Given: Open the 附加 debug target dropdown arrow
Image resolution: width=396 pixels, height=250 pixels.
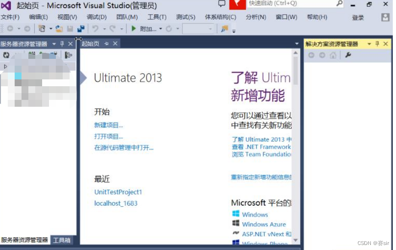Looking at the screenshot, I should pos(161,29).
